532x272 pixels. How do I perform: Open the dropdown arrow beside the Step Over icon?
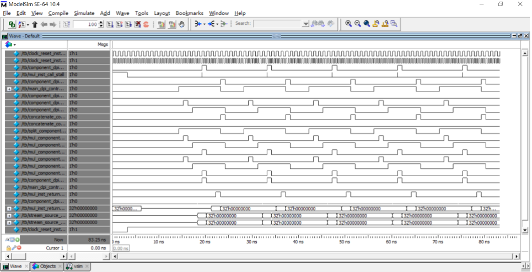pyautogui.click(x=217, y=24)
